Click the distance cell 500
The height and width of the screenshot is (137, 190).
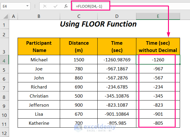(x=79, y=96)
